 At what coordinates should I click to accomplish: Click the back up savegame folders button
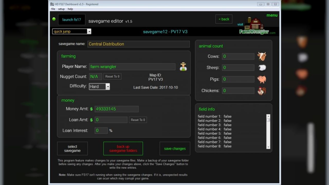click(123, 149)
